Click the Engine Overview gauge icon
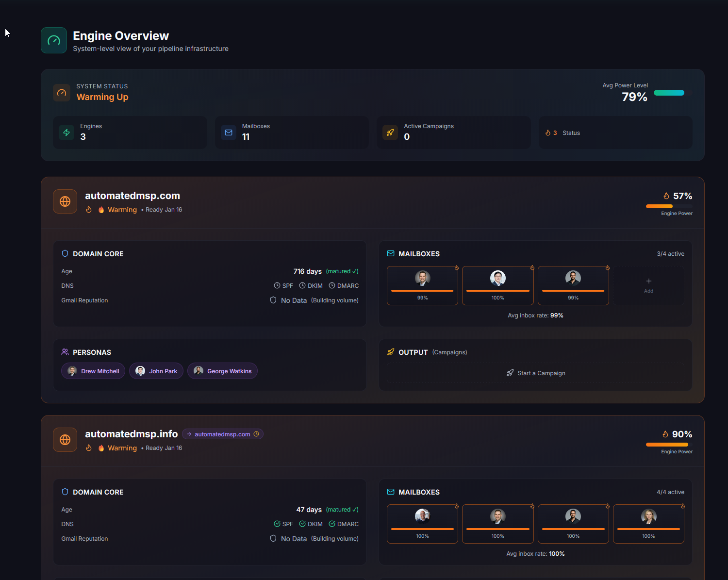Viewport: 728px width, 580px height. 54,40
